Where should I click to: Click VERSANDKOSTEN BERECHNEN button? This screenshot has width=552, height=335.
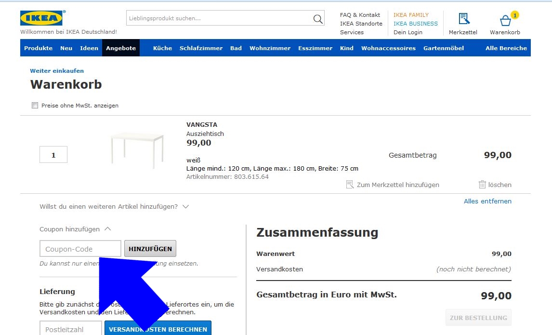(158, 328)
